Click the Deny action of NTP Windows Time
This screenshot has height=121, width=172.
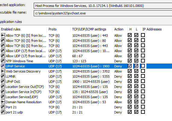118,61
